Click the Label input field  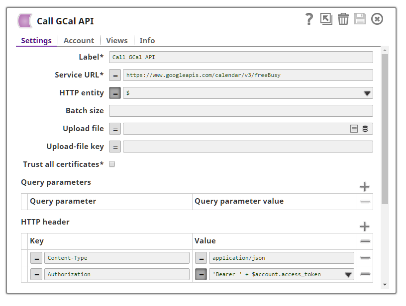241,57
